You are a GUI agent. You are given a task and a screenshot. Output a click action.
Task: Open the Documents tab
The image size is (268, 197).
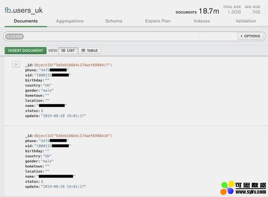click(26, 21)
